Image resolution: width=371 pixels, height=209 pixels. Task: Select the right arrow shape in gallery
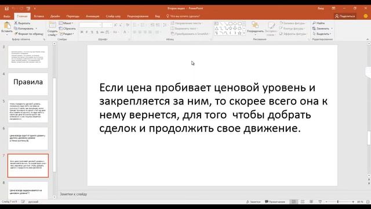(x=230, y=28)
